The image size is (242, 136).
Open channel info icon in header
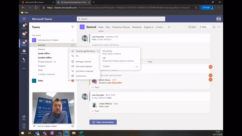click(214, 27)
